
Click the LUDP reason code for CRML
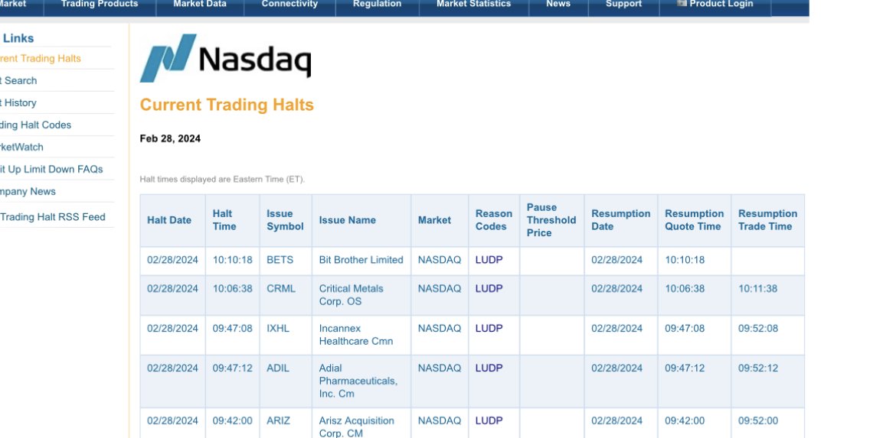click(x=489, y=289)
